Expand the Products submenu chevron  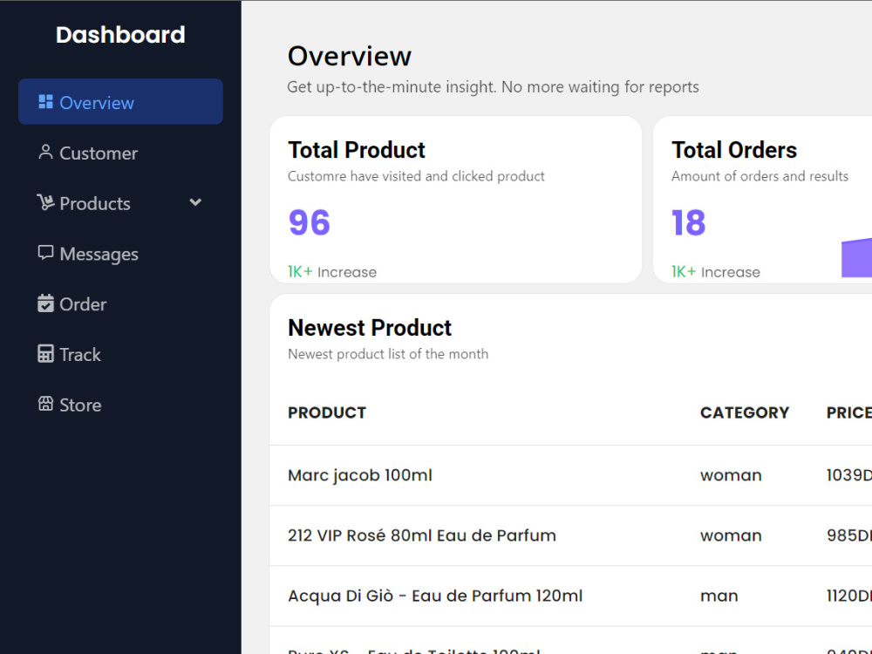tap(195, 202)
